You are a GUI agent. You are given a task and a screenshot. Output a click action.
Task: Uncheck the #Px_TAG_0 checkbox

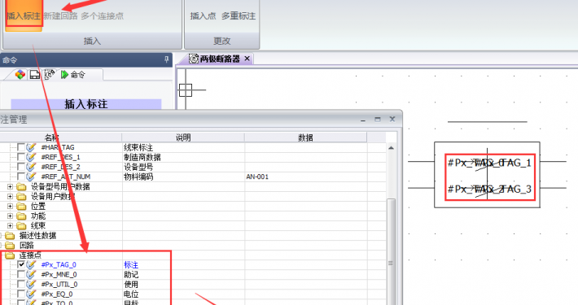21,264
